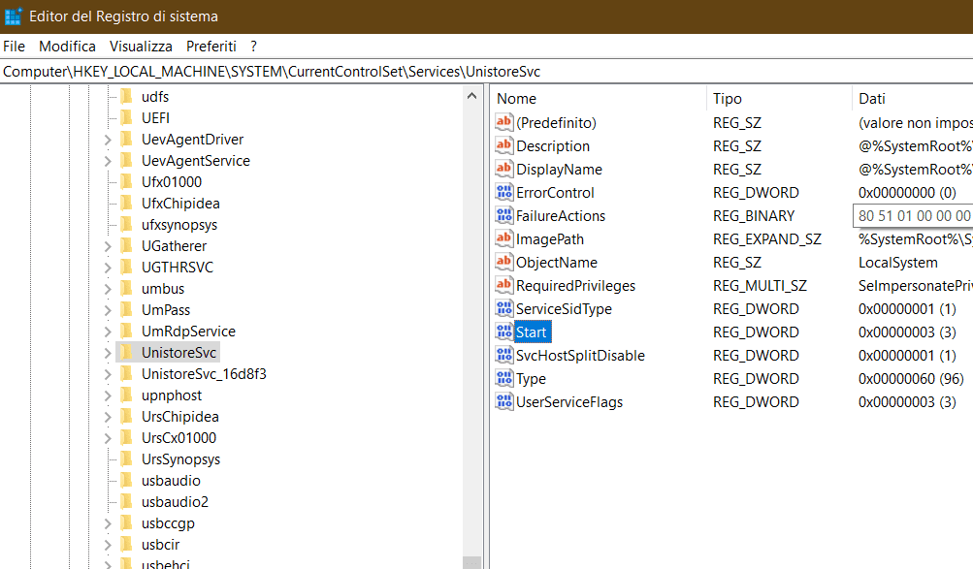Screen dimensions: 973x569
Task: Click the string icon next to Description
Action: click(x=503, y=145)
